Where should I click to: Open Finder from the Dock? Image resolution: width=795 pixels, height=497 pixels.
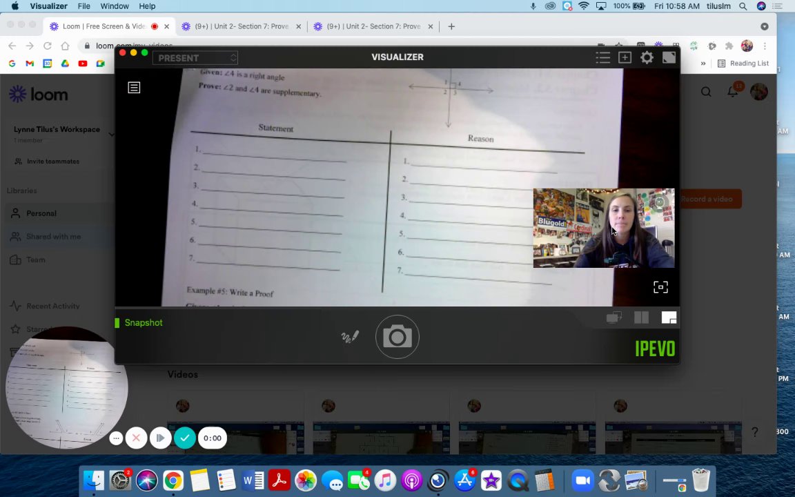click(x=93, y=480)
